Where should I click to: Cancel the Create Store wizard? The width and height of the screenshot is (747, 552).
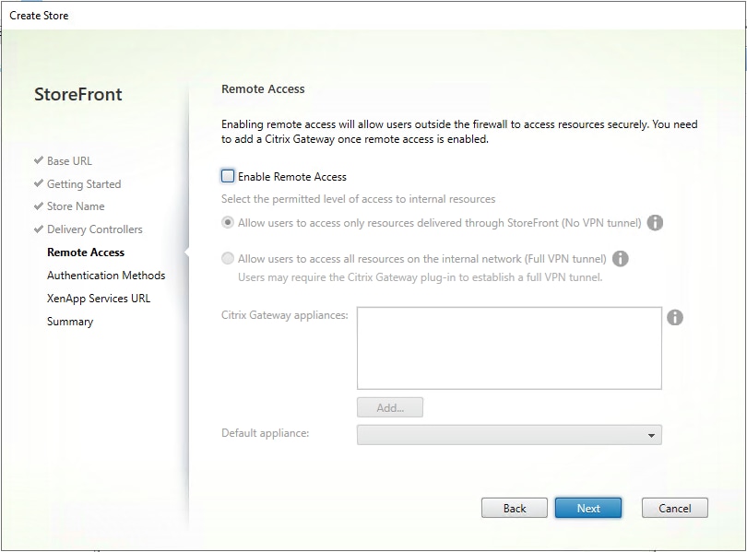(674, 508)
